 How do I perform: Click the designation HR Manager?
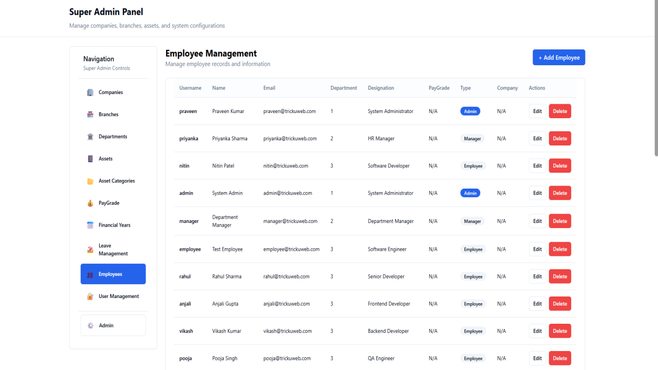click(x=381, y=138)
